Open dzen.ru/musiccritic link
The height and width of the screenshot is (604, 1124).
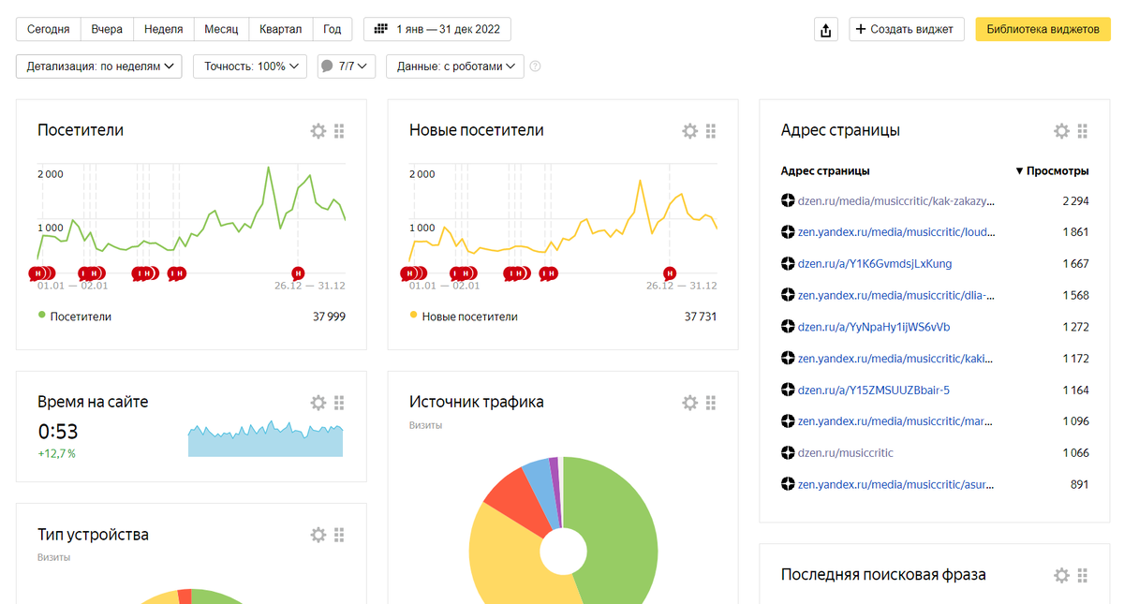[846, 453]
